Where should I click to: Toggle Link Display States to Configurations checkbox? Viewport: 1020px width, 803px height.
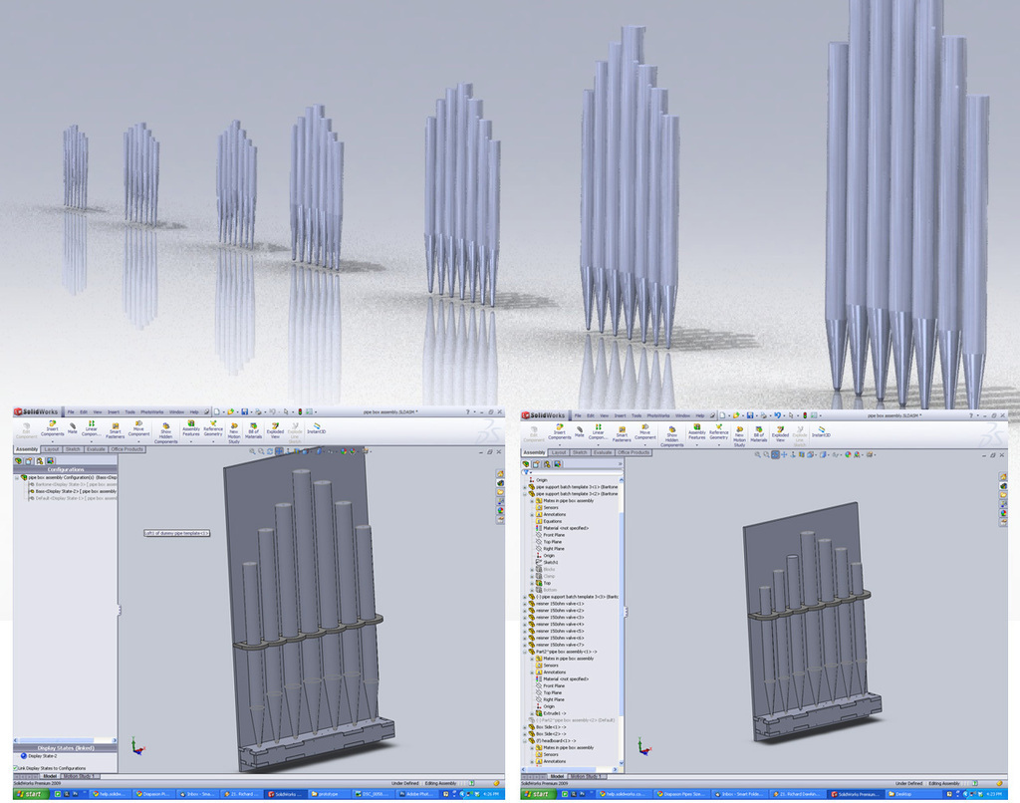click(x=17, y=768)
